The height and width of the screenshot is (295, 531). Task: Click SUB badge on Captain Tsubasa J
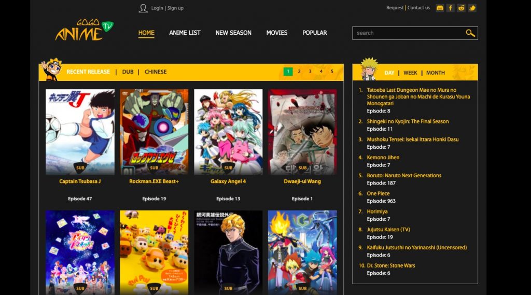[80, 168]
